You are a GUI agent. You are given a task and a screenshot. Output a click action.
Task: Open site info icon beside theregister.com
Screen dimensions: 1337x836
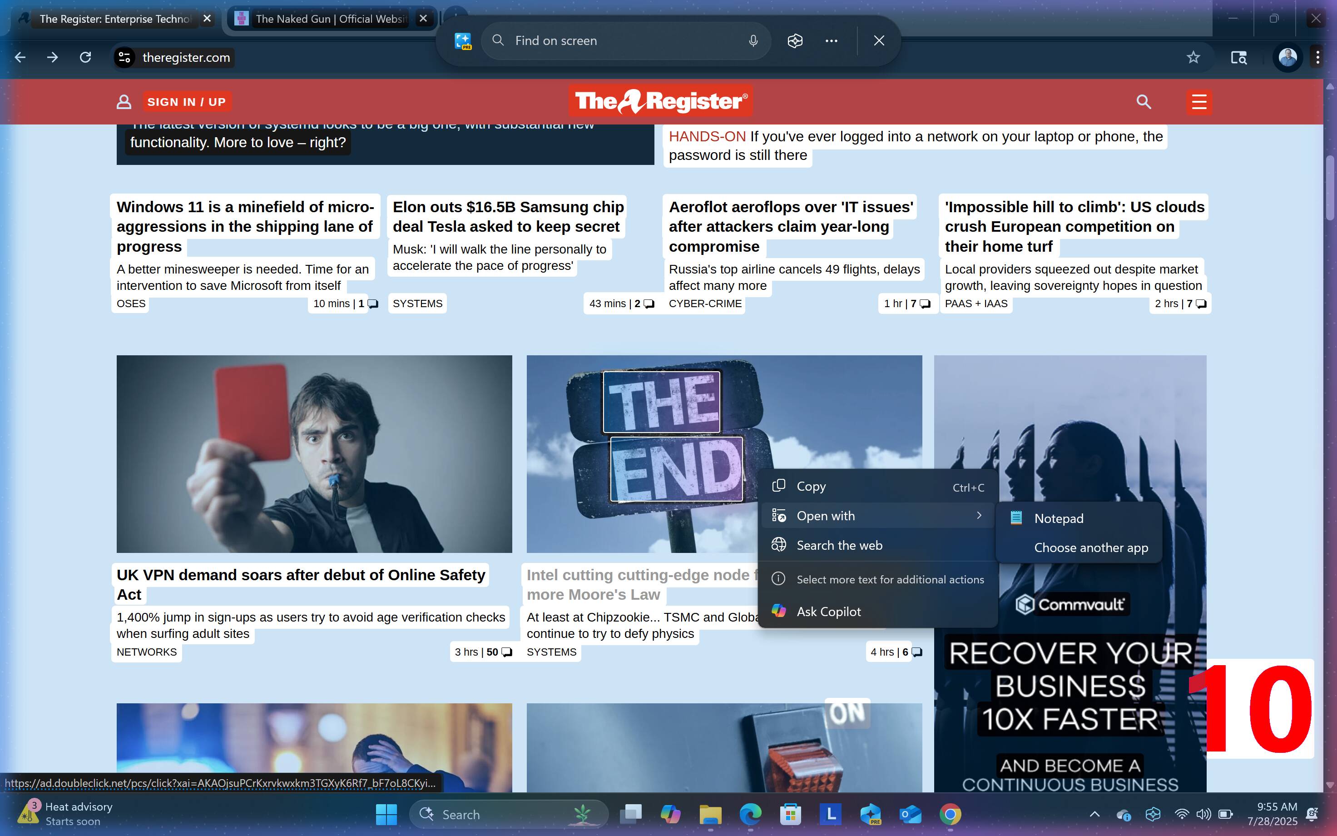[125, 58]
